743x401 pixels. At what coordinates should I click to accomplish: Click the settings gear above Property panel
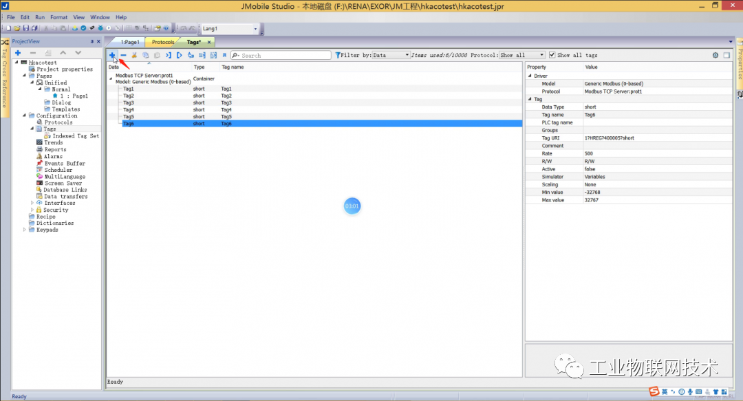(x=715, y=55)
